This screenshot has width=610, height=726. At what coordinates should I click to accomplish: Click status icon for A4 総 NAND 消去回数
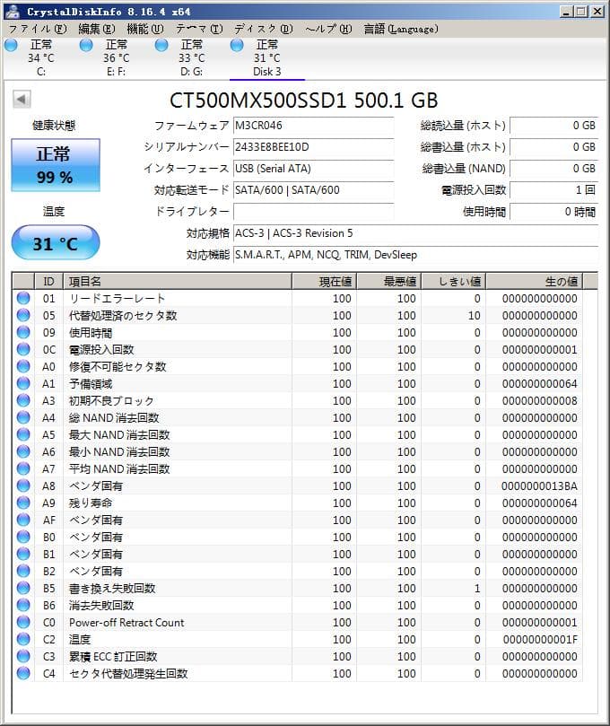click(x=23, y=417)
